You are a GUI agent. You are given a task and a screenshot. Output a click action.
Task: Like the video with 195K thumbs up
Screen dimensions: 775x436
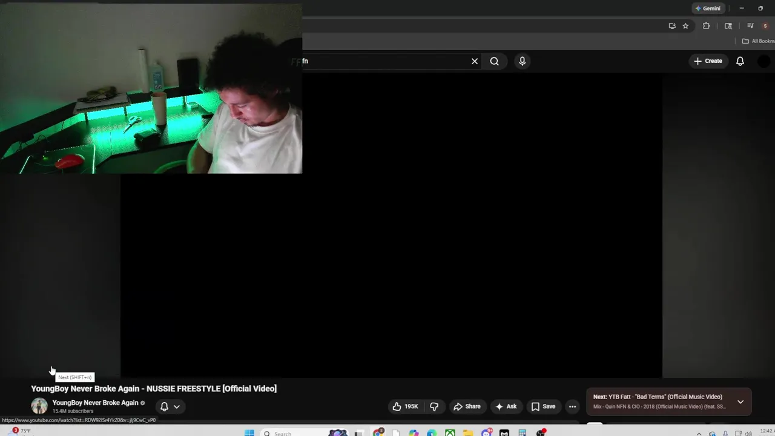[x=405, y=406]
